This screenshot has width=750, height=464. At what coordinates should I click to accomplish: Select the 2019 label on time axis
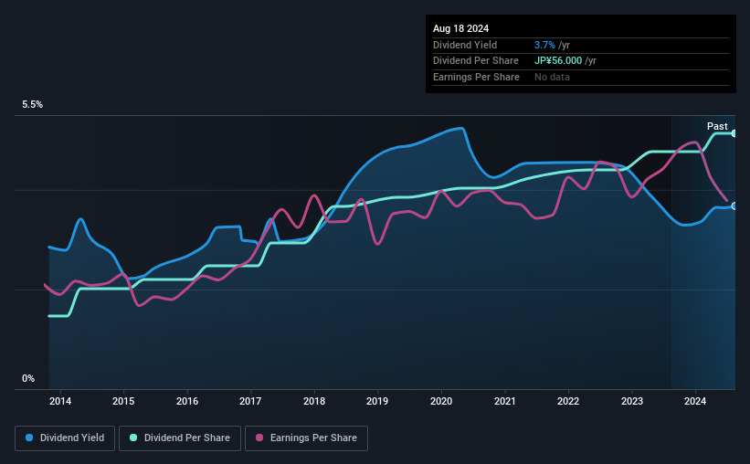377,401
